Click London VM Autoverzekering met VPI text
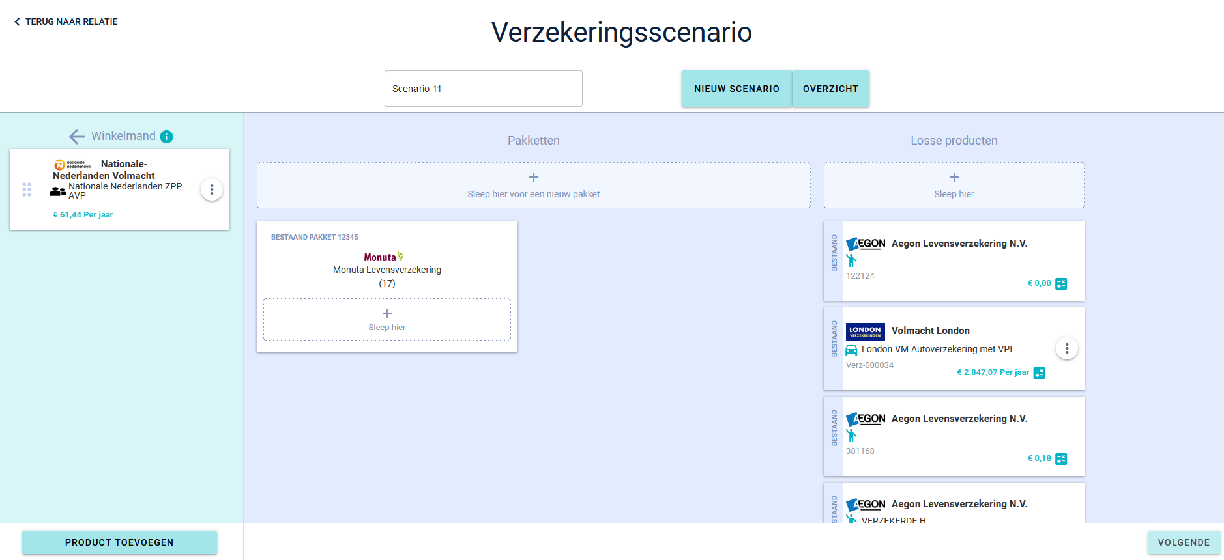The image size is (1224, 560). coord(937,350)
